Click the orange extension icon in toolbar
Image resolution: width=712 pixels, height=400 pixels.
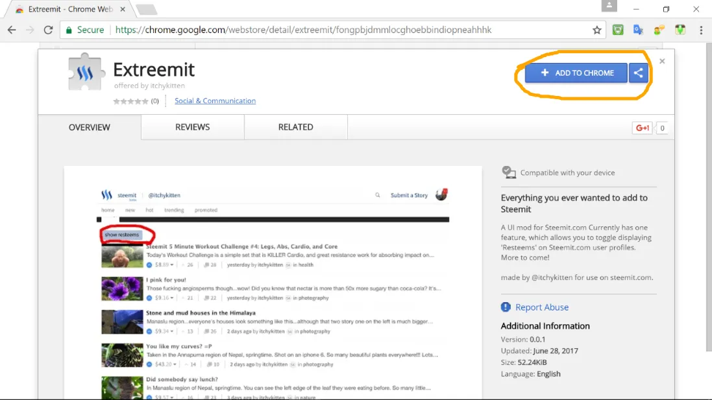pos(659,30)
